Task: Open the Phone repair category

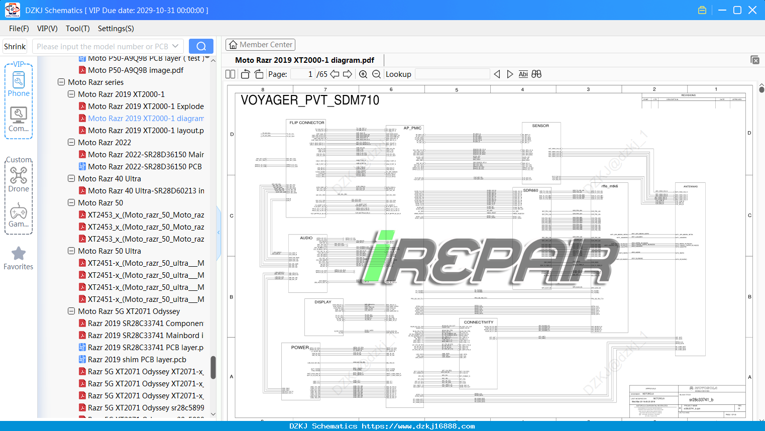Action: coord(19,84)
